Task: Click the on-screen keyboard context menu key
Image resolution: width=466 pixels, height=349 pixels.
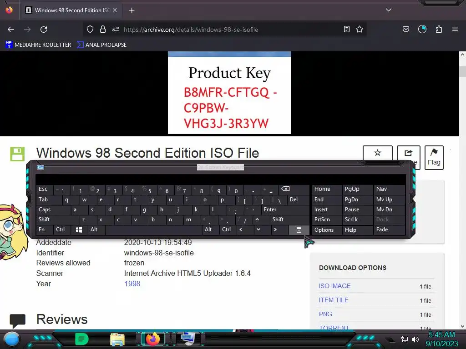Action: (x=299, y=230)
